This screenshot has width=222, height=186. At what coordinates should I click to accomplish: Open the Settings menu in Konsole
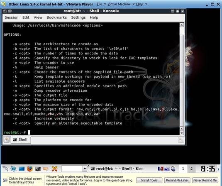tap(78, 17)
